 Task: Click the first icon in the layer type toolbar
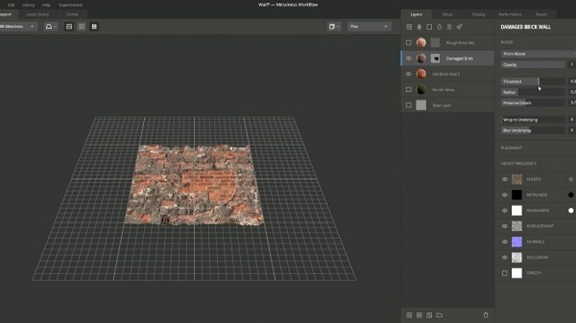click(409, 27)
